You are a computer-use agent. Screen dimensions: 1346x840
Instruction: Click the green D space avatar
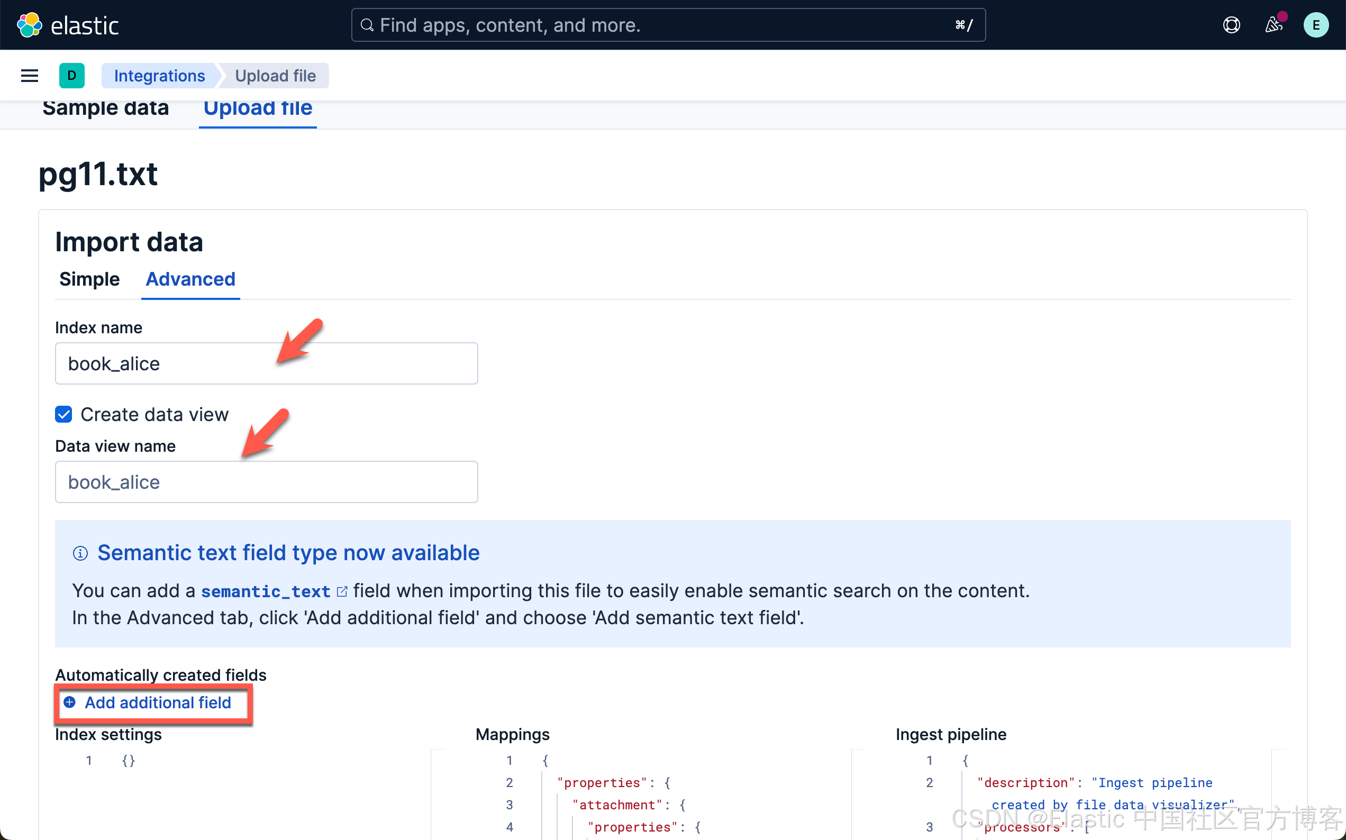[x=71, y=76]
